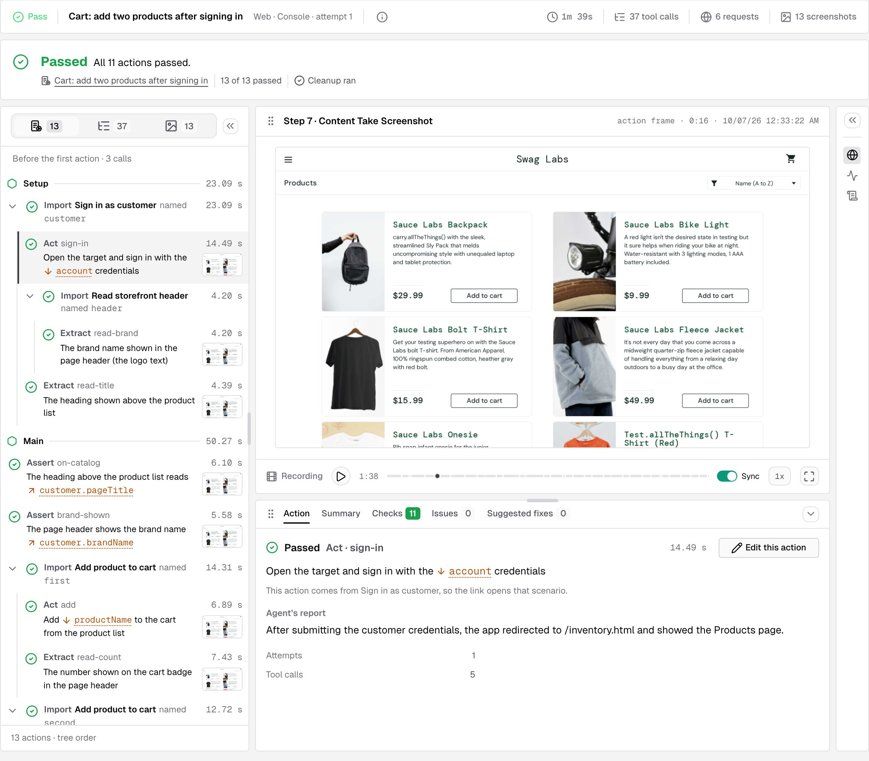Click the drag handle beside Step 7 title
Viewport: 869px width, 761px height.
point(270,121)
